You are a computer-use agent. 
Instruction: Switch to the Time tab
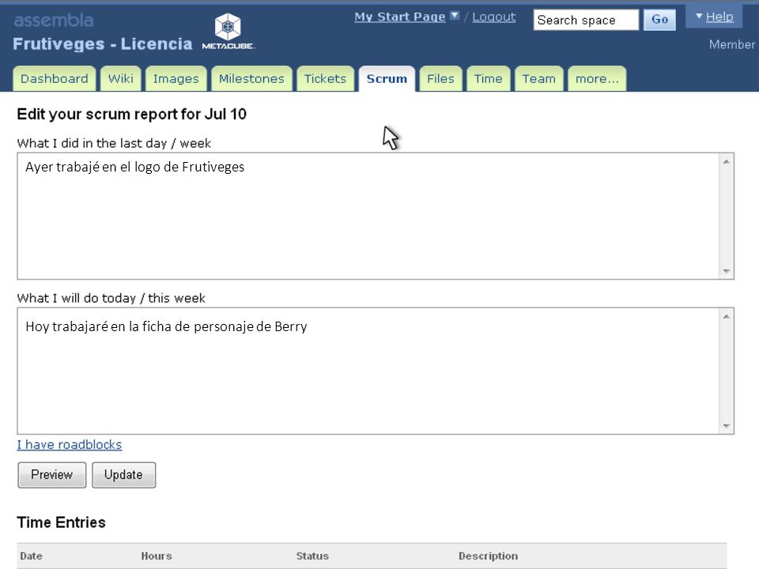pyautogui.click(x=488, y=78)
